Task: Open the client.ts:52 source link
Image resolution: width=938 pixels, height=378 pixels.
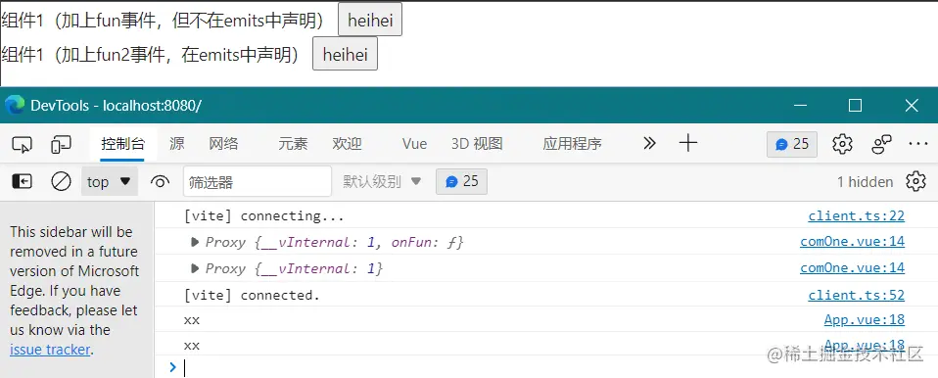Action: (856, 295)
